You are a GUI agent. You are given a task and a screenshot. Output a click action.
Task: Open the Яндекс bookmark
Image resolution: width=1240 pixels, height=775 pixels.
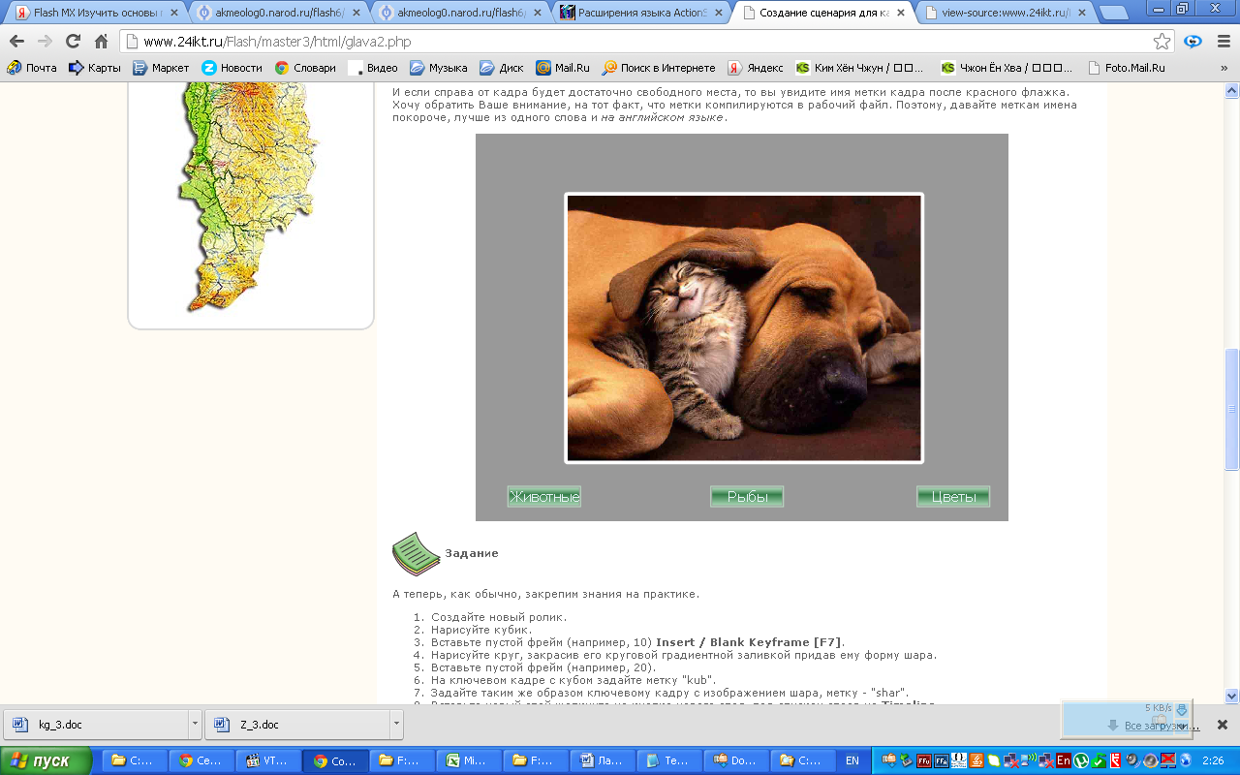pyautogui.click(x=756, y=68)
